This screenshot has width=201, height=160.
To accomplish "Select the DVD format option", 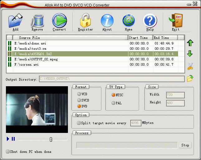I will click(x=79, y=106).
